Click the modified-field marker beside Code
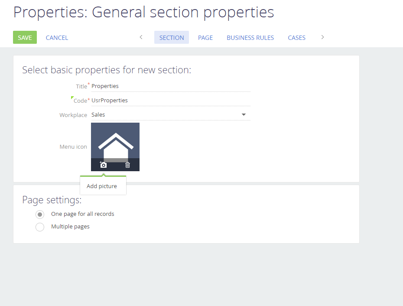403x306 pixels. [x=72, y=98]
